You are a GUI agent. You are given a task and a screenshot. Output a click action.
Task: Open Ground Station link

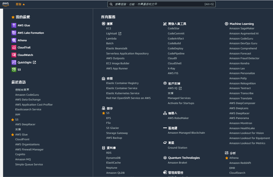click(177, 148)
